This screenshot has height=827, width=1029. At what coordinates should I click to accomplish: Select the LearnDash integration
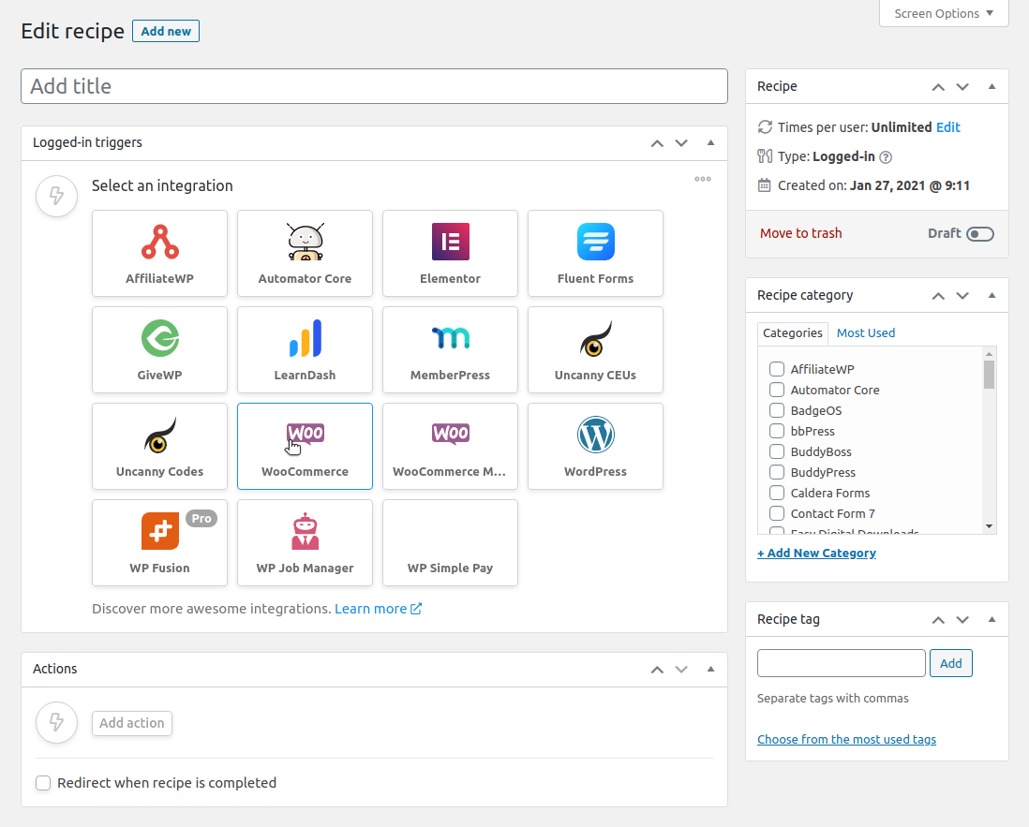pos(306,349)
